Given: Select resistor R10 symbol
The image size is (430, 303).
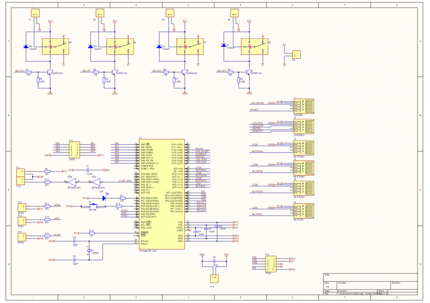Looking at the screenshot, I should point(48,182).
